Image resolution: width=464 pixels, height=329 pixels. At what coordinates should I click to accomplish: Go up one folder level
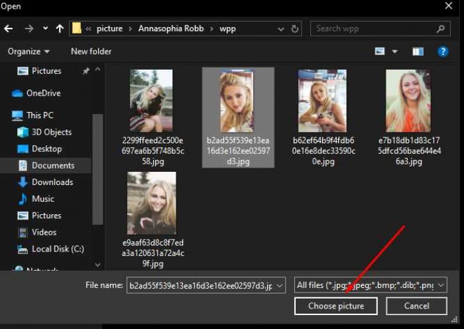pyautogui.click(x=60, y=29)
